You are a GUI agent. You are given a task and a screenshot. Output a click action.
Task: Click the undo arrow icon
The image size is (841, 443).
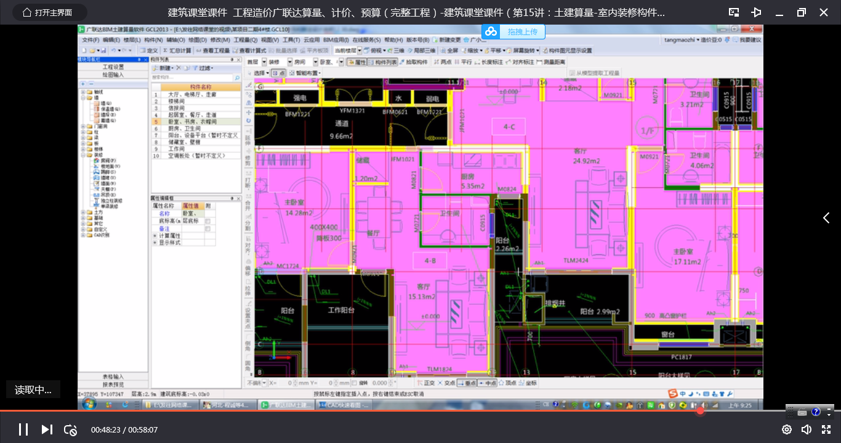(114, 50)
